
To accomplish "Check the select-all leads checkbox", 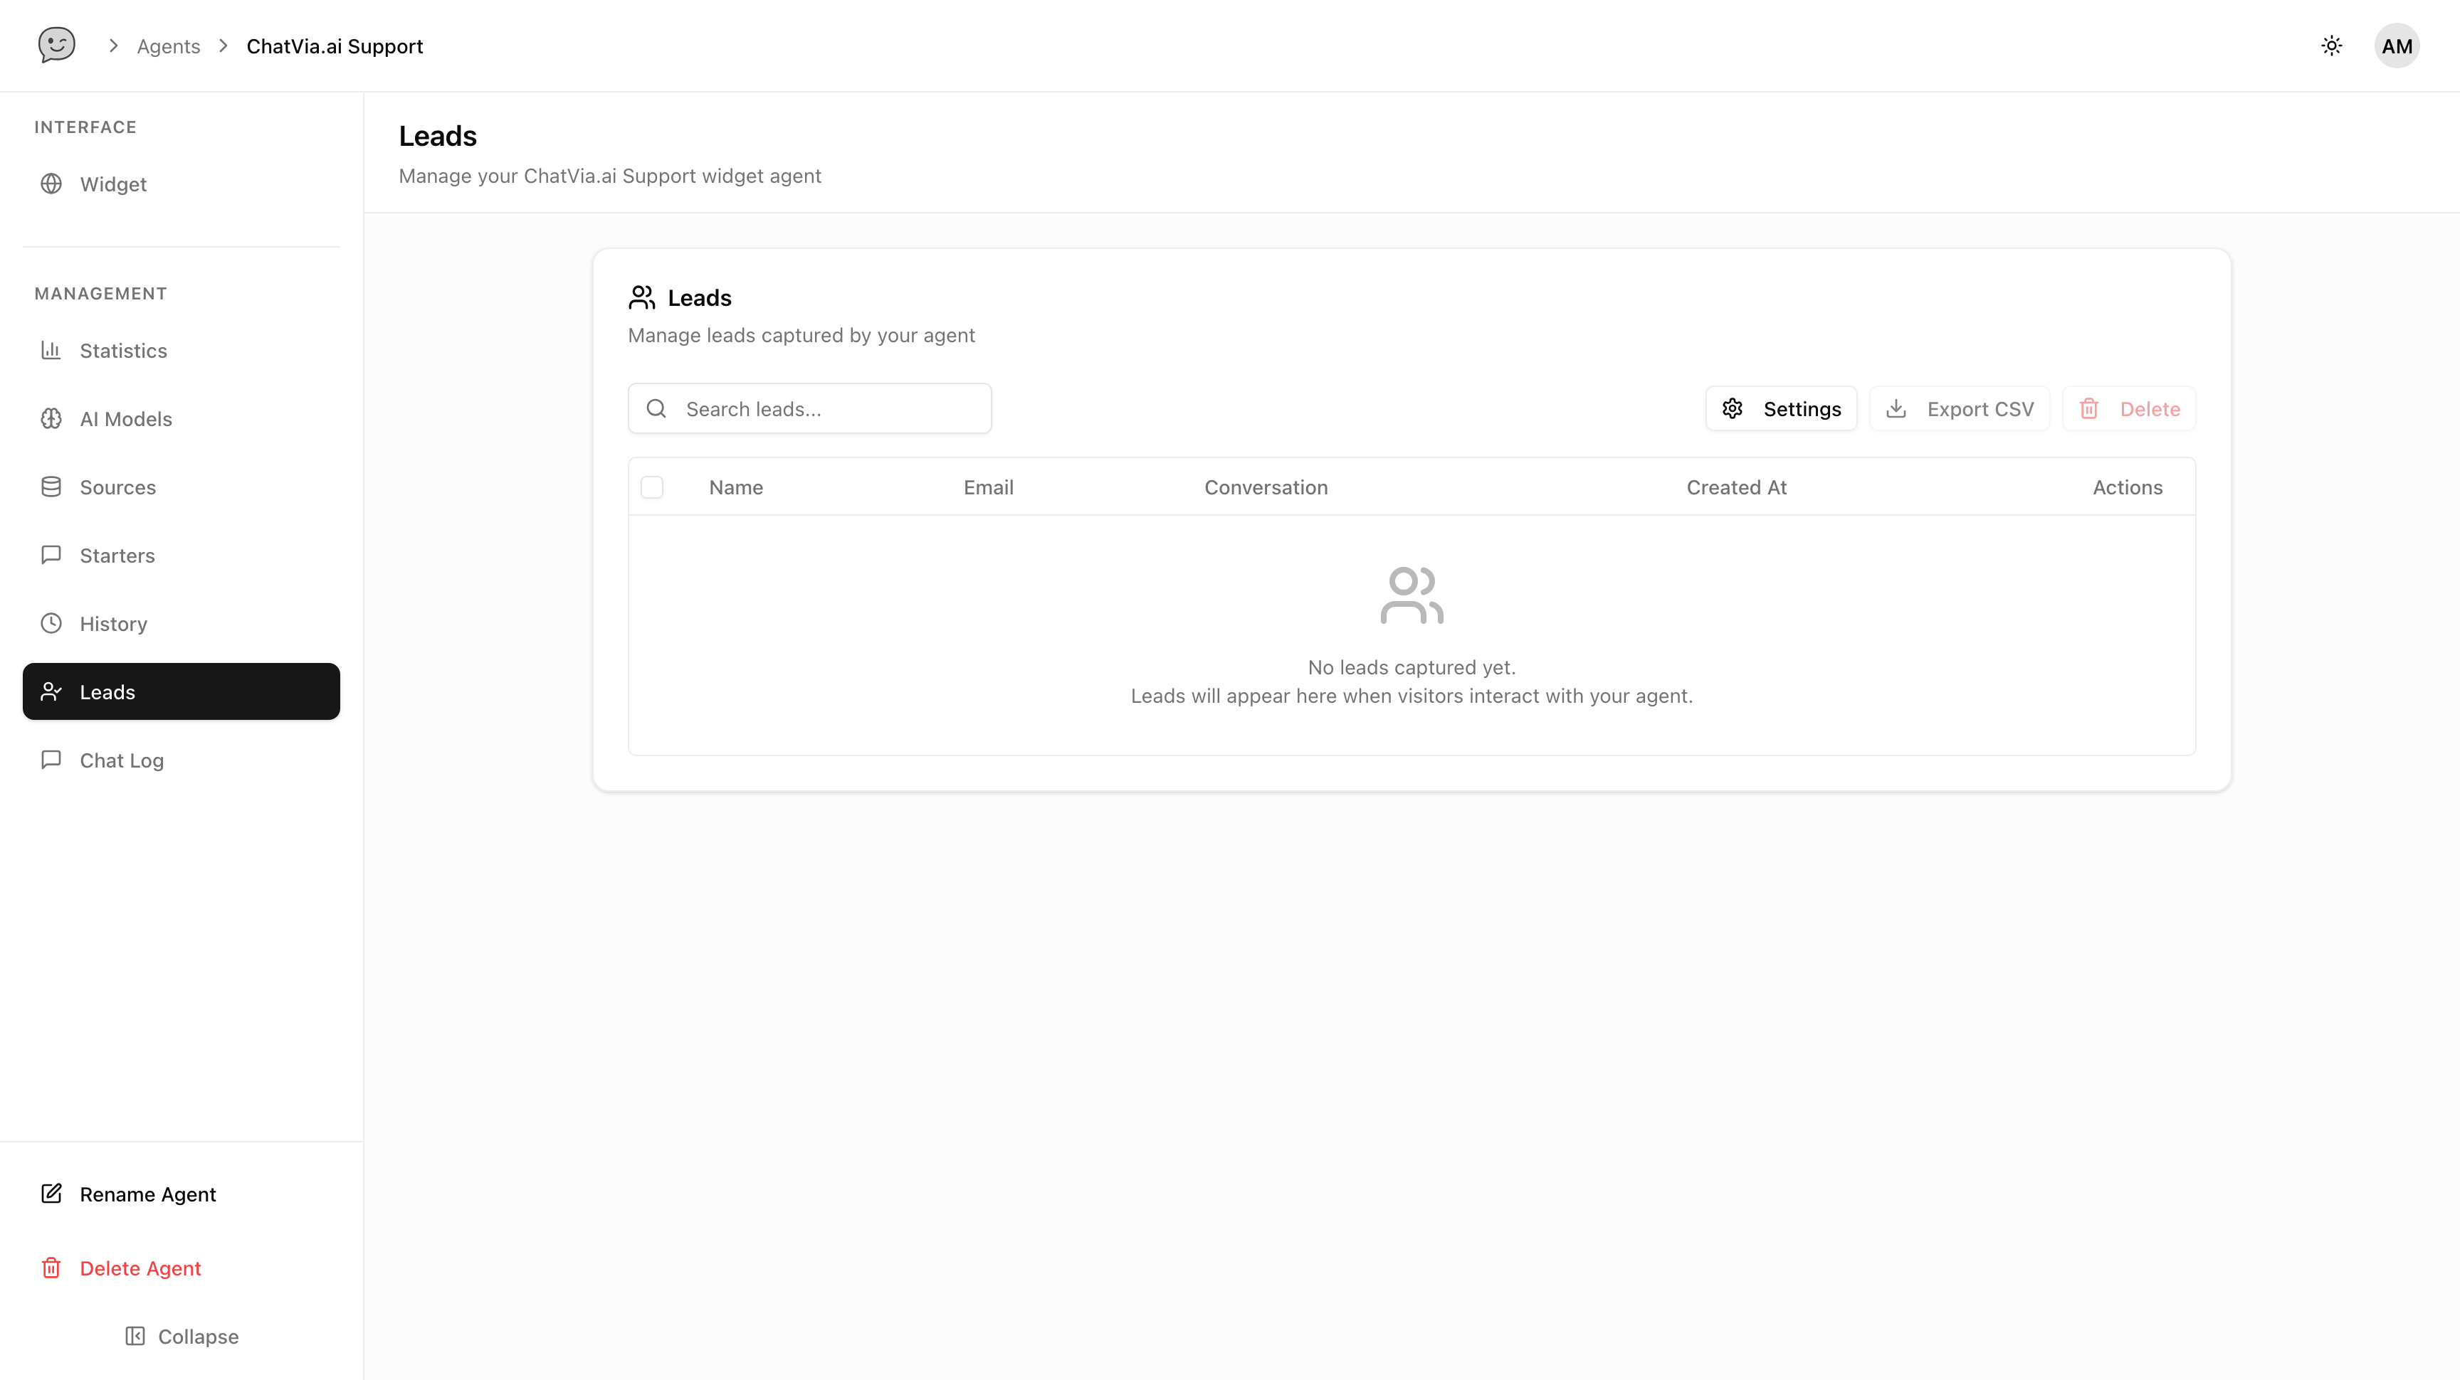I will [652, 488].
